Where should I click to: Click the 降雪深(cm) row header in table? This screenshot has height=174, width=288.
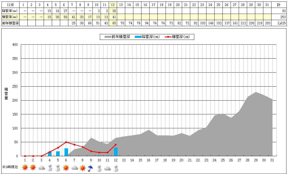coord(10,11)
